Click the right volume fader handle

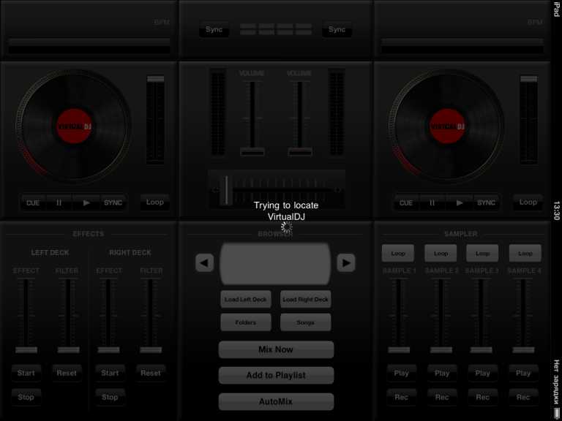(300, 152)
